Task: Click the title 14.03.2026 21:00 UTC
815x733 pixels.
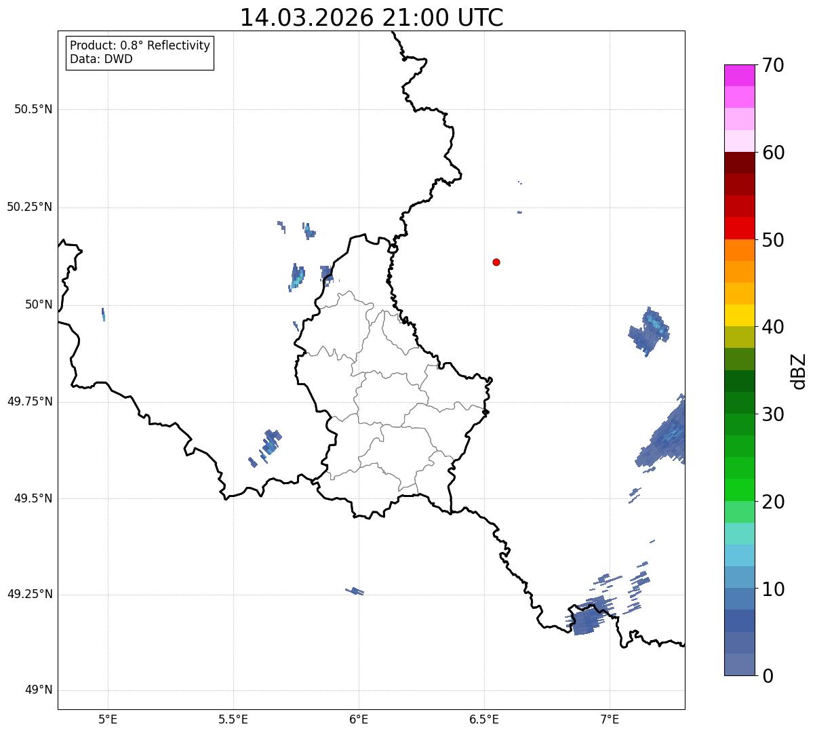Action: tap(372, 17)
